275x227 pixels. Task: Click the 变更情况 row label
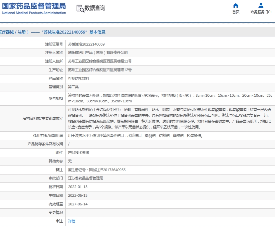(56, 212)
